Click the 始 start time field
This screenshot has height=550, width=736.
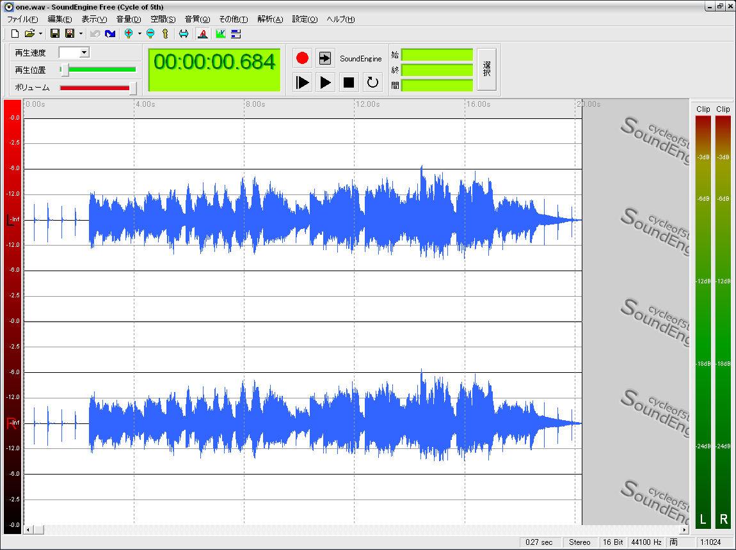click(437, 55)
